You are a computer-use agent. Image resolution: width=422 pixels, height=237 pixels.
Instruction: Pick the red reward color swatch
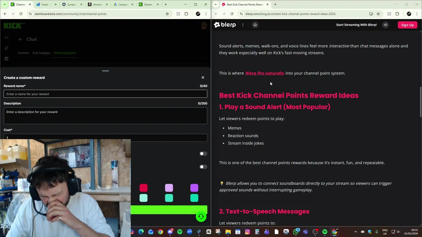pos(143,188)
